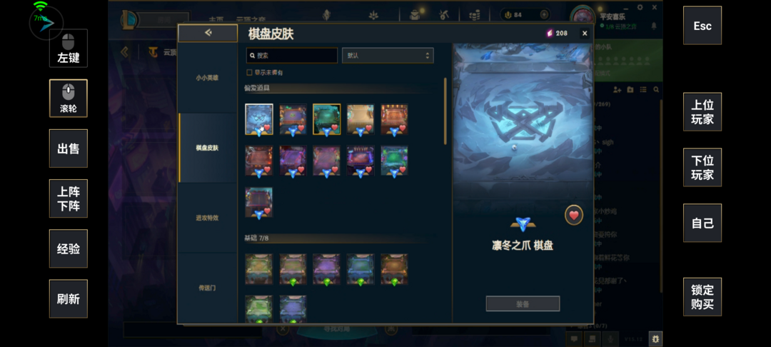Click the 滚轮 mouse wheel icon
Image resolution: width=771 pixels, height=347 pixels.
tap(69, 99)
